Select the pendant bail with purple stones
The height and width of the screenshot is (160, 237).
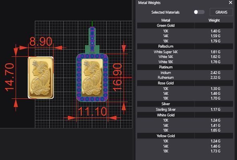[x=92, y=40]
